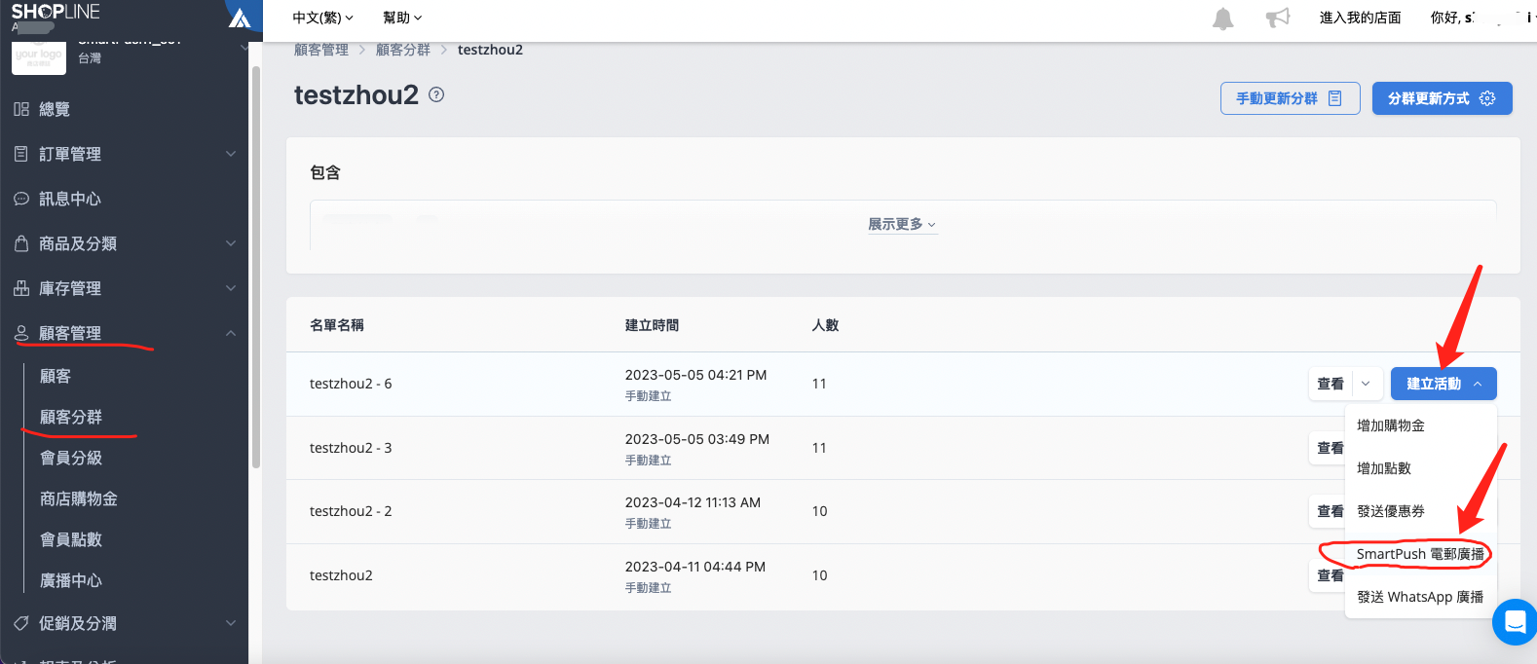Viewport: 1537px width, 664px height.
Task: Click the help question mark beside testzhou2
Action: [x=436, y=94]
